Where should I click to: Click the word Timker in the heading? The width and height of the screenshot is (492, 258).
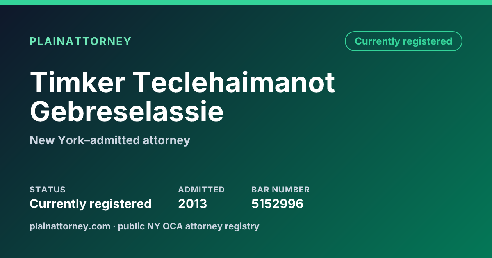click(x=77, y=82)
